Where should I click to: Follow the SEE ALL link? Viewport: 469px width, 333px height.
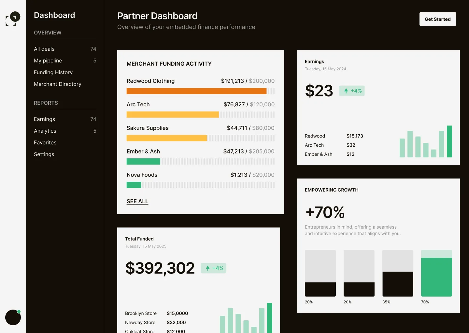coord(137,201)
